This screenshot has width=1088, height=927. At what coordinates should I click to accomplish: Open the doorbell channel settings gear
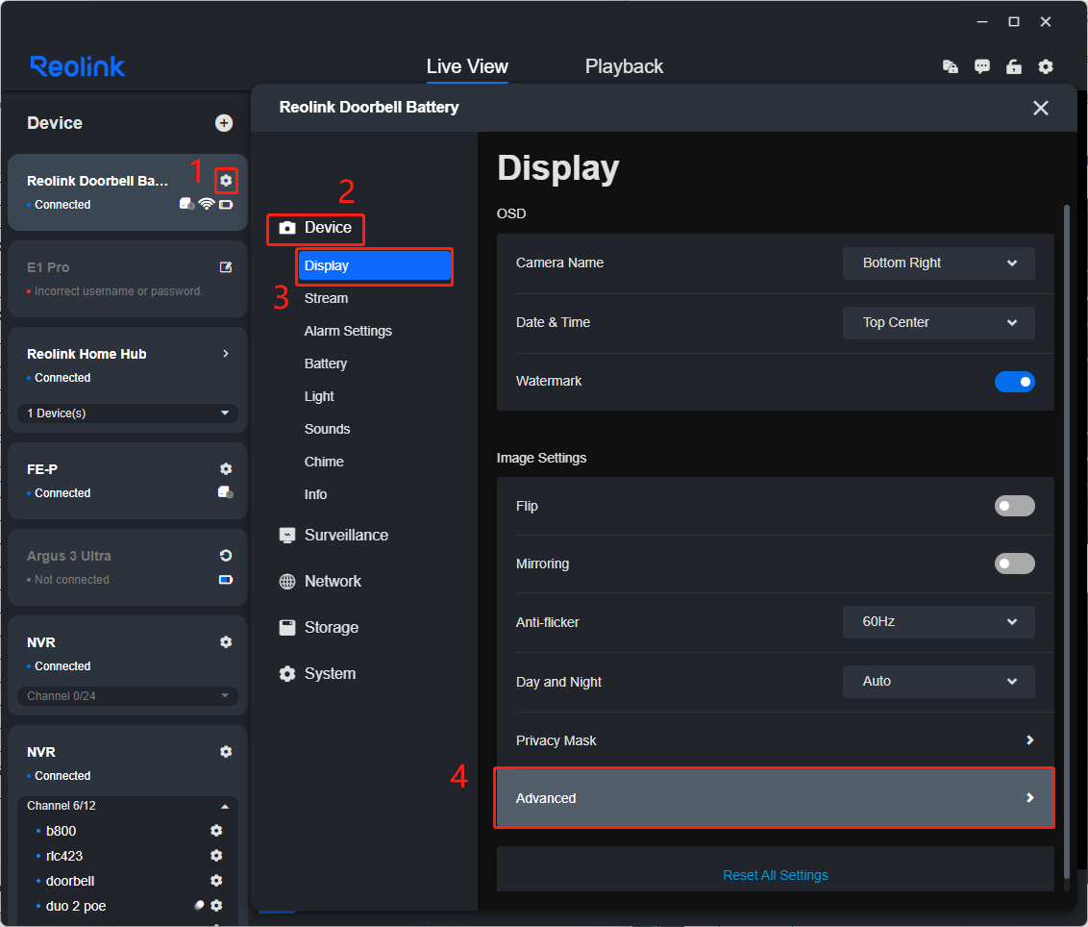(216, 881)
